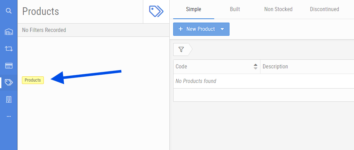
Task: Switch to the Simple tab
Action: coord(194,9)
